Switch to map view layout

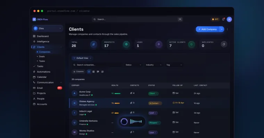point(102,72)
